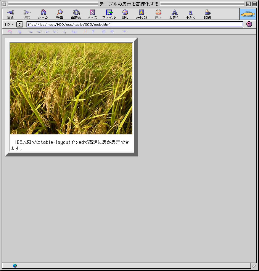This screenshot has width=259, height=271.
Task: Click the yellow car logo in the toolbar
Action: tap(248, 14)
